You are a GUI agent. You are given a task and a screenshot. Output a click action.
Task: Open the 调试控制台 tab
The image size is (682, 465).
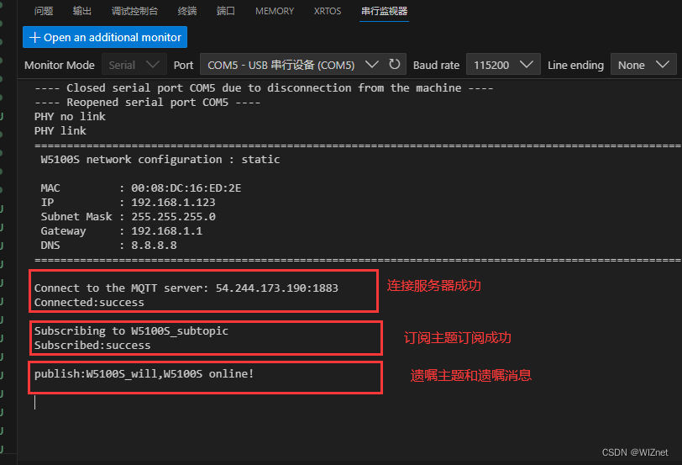coord(134,11)
